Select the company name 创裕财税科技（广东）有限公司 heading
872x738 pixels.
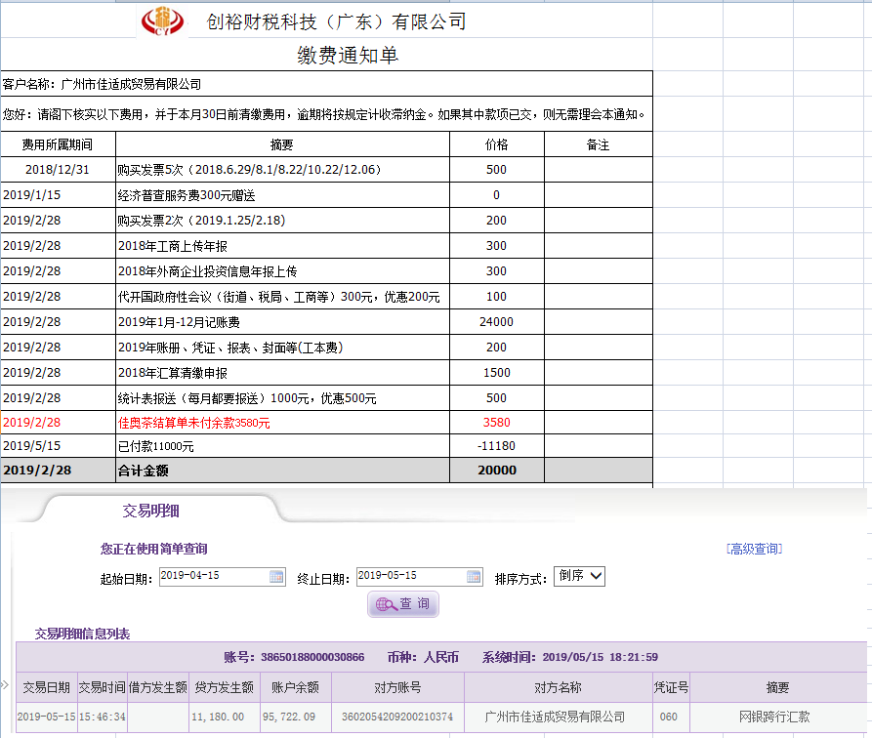336,21
